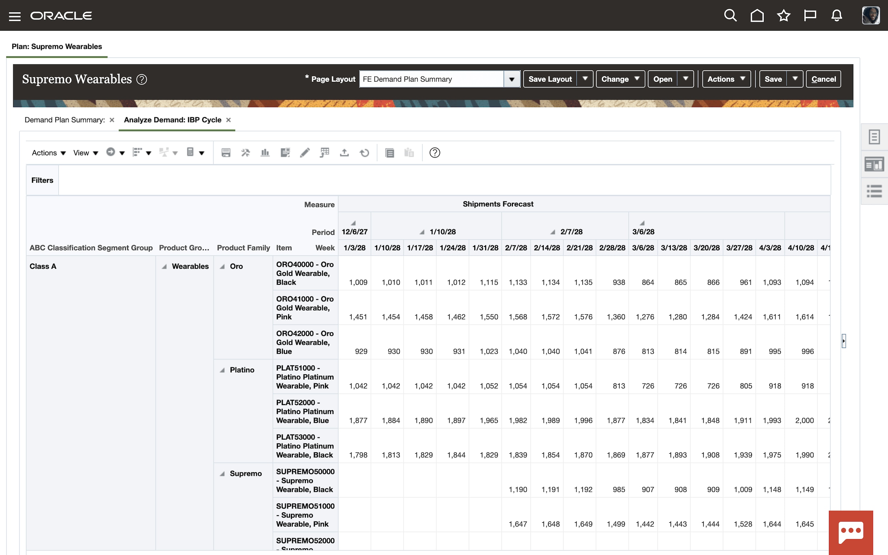Open the manage tables and graphs wrench icon

(x=245, y=152)
